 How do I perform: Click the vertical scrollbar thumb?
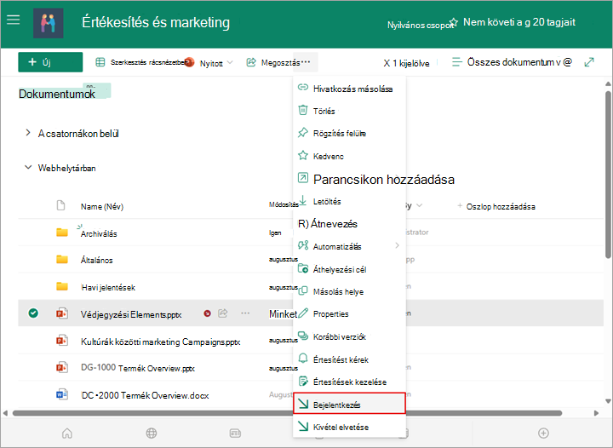point(608,175)
